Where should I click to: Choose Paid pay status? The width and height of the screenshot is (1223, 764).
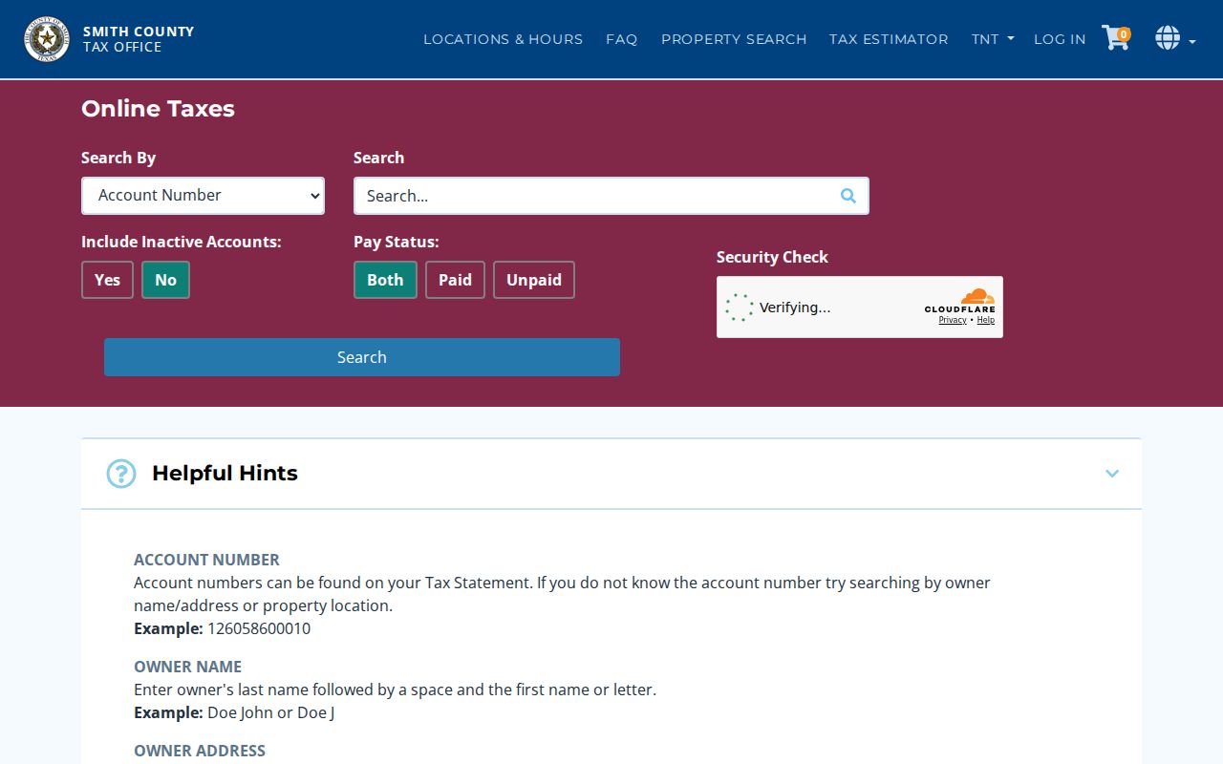point(455,280)
